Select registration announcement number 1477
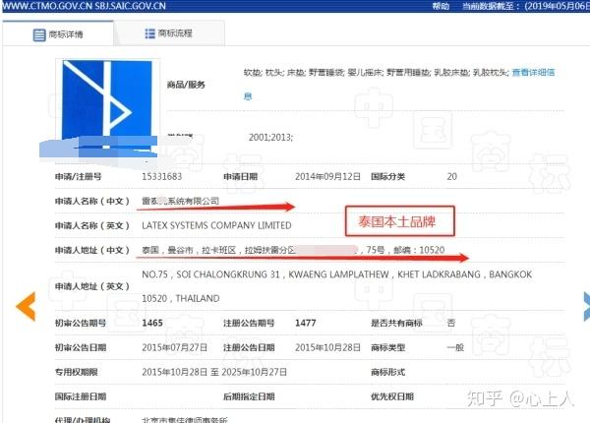The width and height of the screenshot is (590, 423). tap(305, 323)
